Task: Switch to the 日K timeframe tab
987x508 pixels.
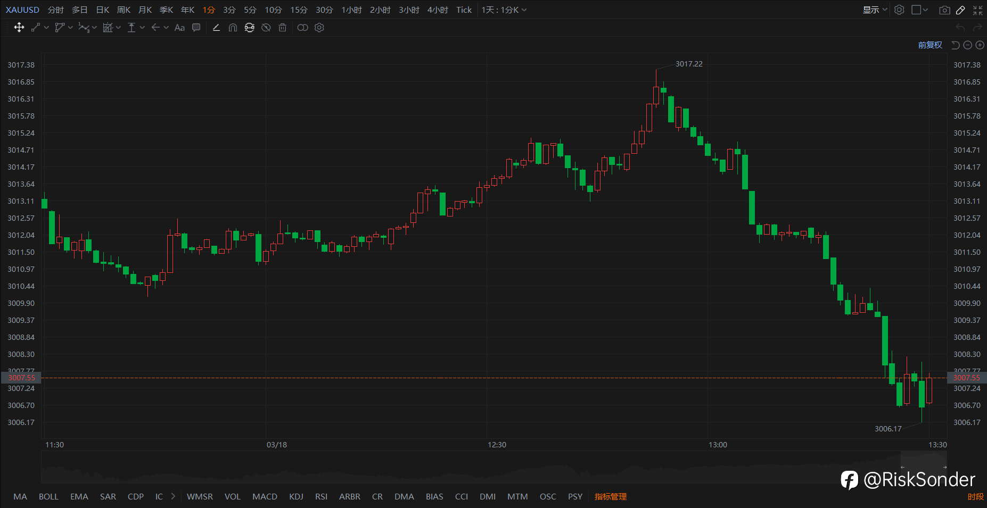Action: (103, 10)
